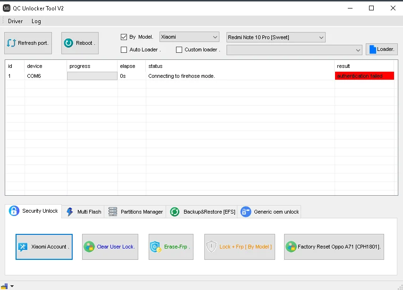This screenshot has height=290, width=403.
Task: Enable the Custom loader checkbox
Action: [179, 50]
